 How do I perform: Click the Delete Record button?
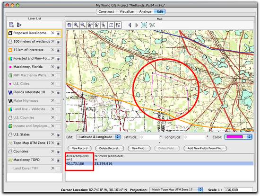pos(110,148)
